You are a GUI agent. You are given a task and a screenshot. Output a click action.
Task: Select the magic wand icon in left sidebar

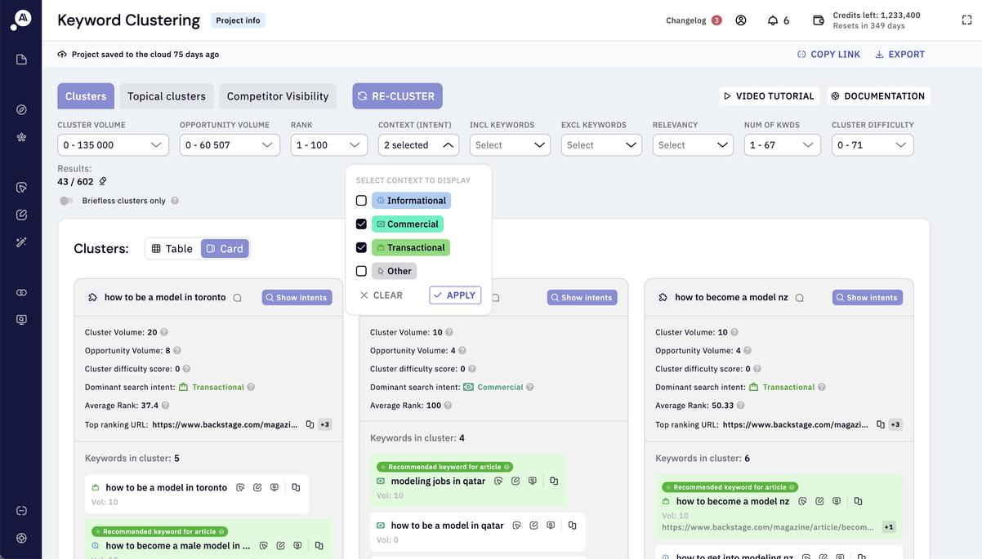click(21, 242)
